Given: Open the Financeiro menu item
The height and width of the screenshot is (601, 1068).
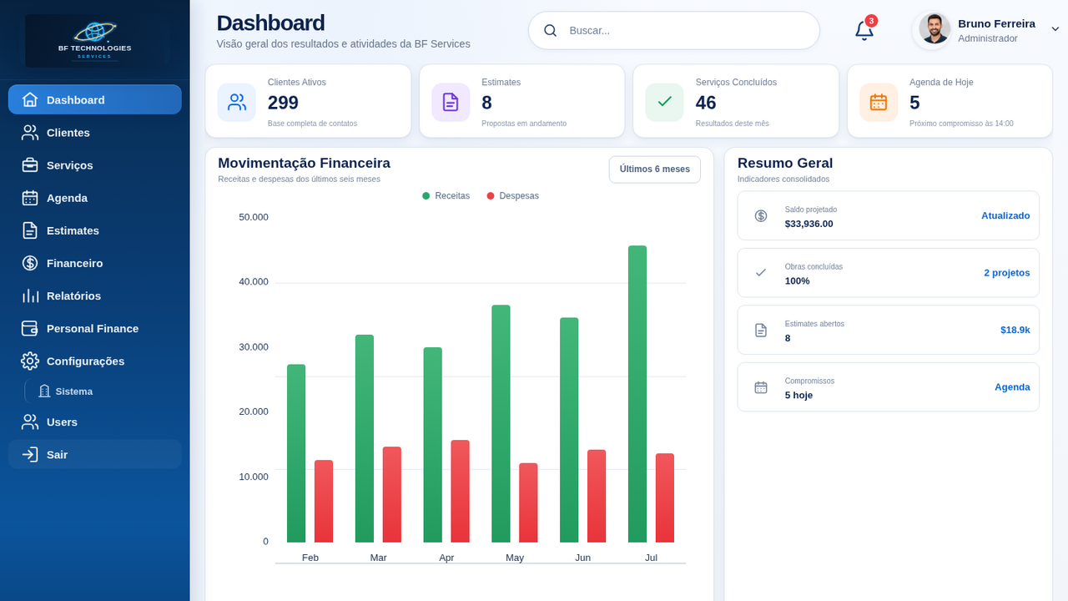Looking at the screenshot, I should (95, 263).
